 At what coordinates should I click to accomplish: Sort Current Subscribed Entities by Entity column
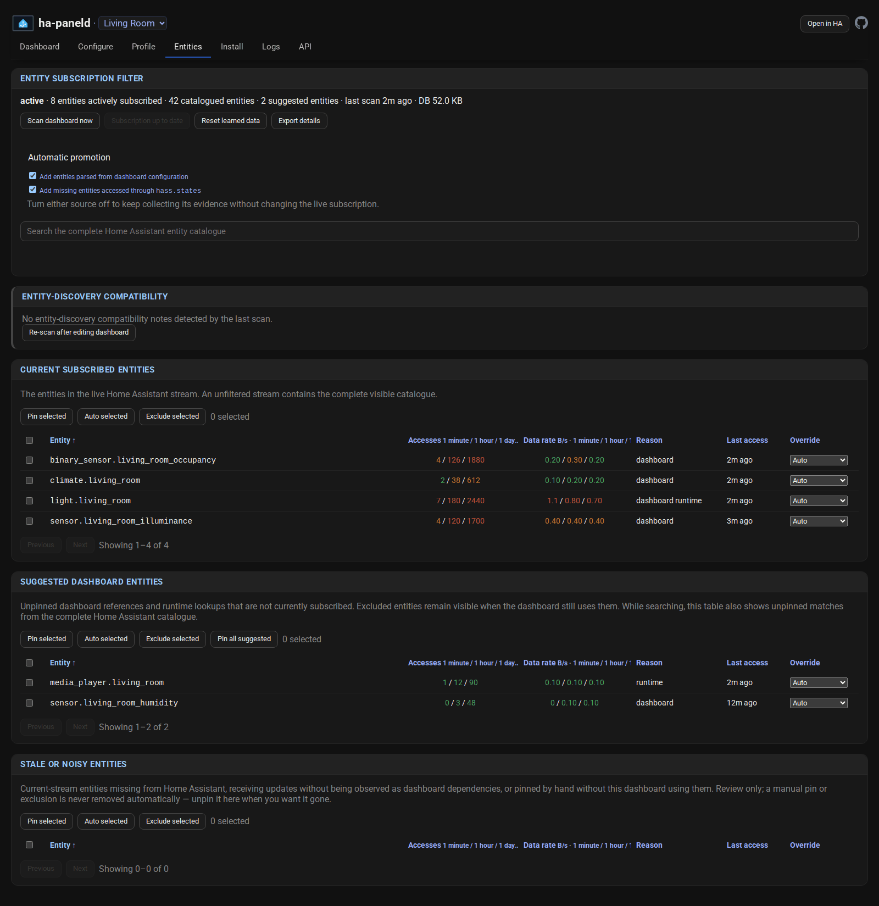click(x=63, y=440)
